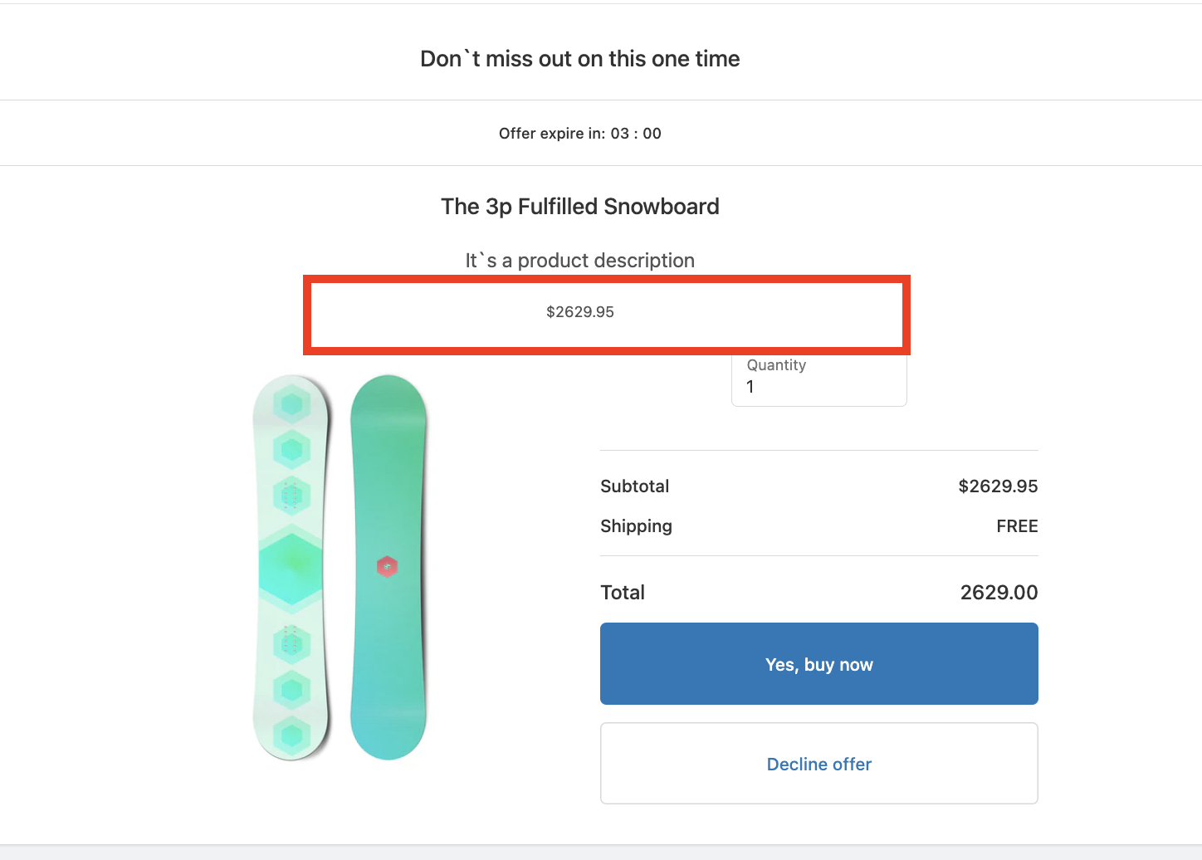Image resolution: width=1202 pixels, height=860 pixels.
Task: Click the top hexagon on the white snowboard
Action: coord(291,404)
